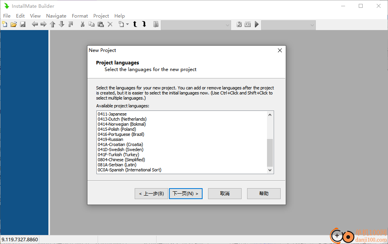This screenshot has width=388, height=244.
Task: Select 041D-Swedish (Sweden) language
Action: point(182,150)
